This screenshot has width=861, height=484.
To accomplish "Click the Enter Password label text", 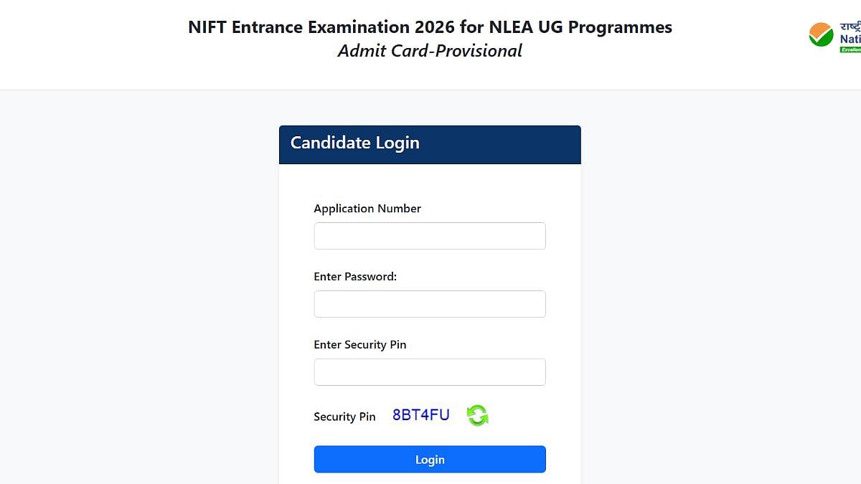I will (x=354, y=276).
